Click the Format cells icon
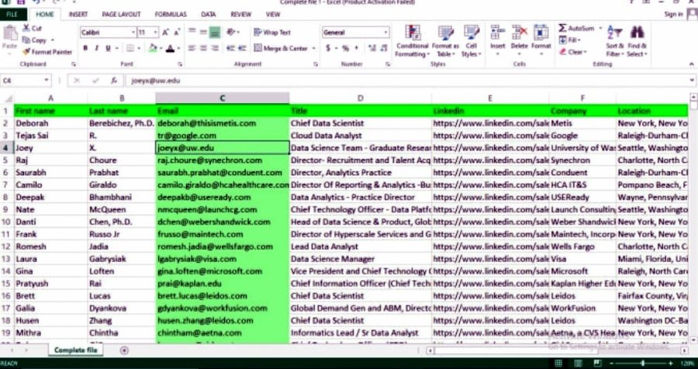The width and height of the screenshot is (698, 369). pos(541,33)
